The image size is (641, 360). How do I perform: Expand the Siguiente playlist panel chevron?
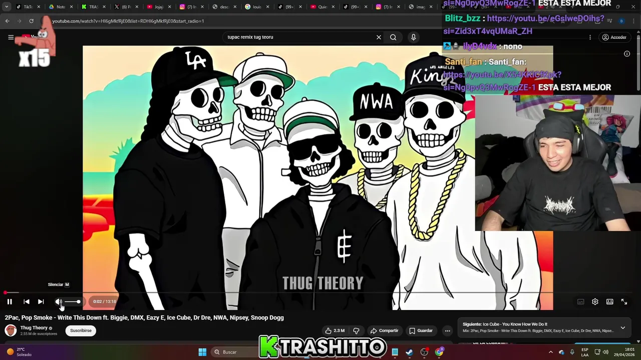[x=622, y=327]
